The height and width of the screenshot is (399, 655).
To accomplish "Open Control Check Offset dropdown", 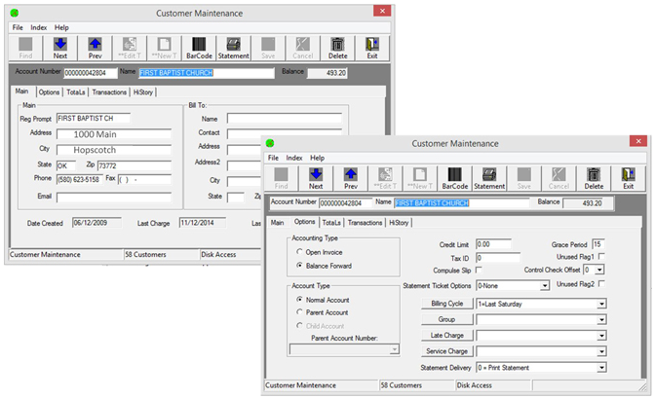I will 599,270.
